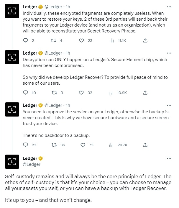The height and width of the screenshot is (208, 179).
Task: Open more options on no backdoor tweet
Action: pos(169,105)
